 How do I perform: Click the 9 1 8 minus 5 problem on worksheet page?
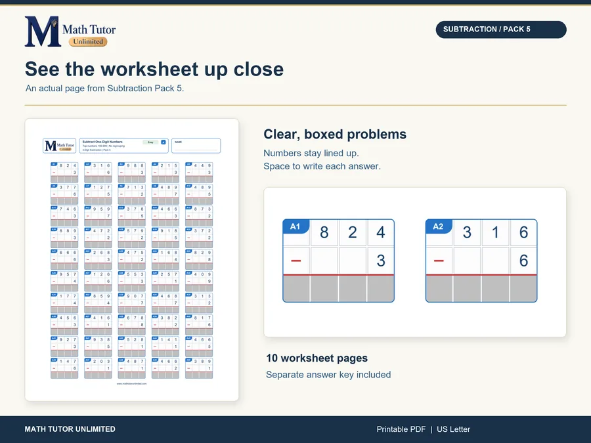point(165,238)
